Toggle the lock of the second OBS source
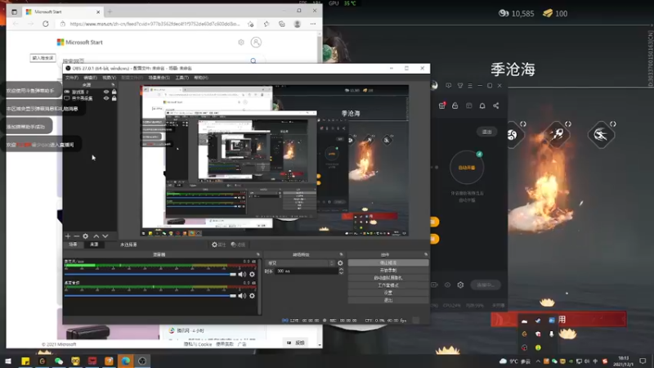 coord(114,98)
